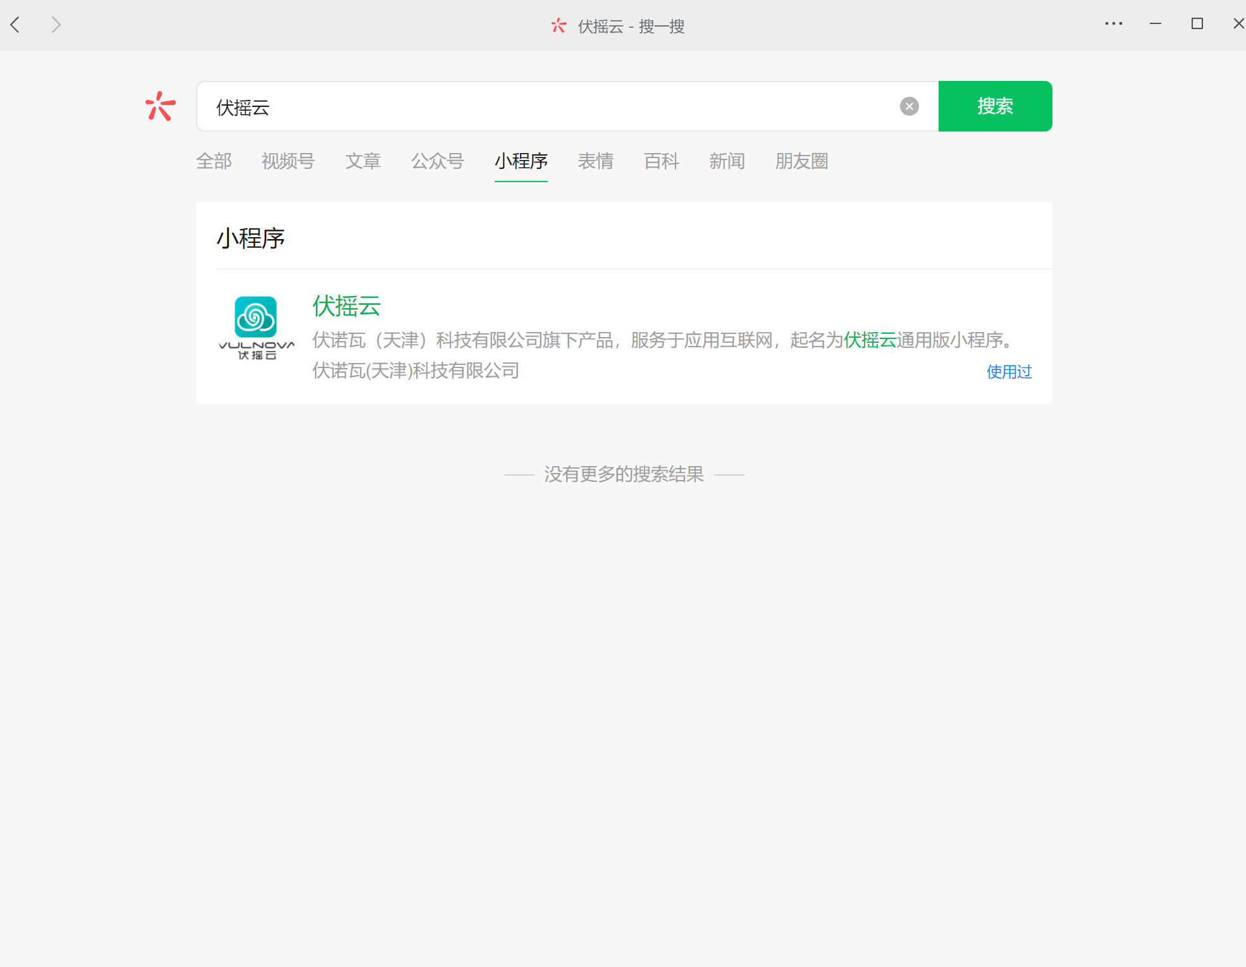Viewport: 1246px width, 967px height.
Task: Go back with the left arrow
Action: [x=16, y=25]
